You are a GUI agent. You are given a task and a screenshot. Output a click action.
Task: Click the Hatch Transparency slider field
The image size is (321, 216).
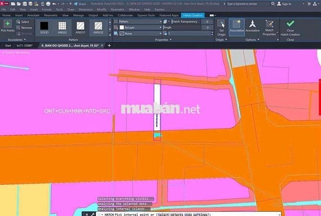pos(185,22)
